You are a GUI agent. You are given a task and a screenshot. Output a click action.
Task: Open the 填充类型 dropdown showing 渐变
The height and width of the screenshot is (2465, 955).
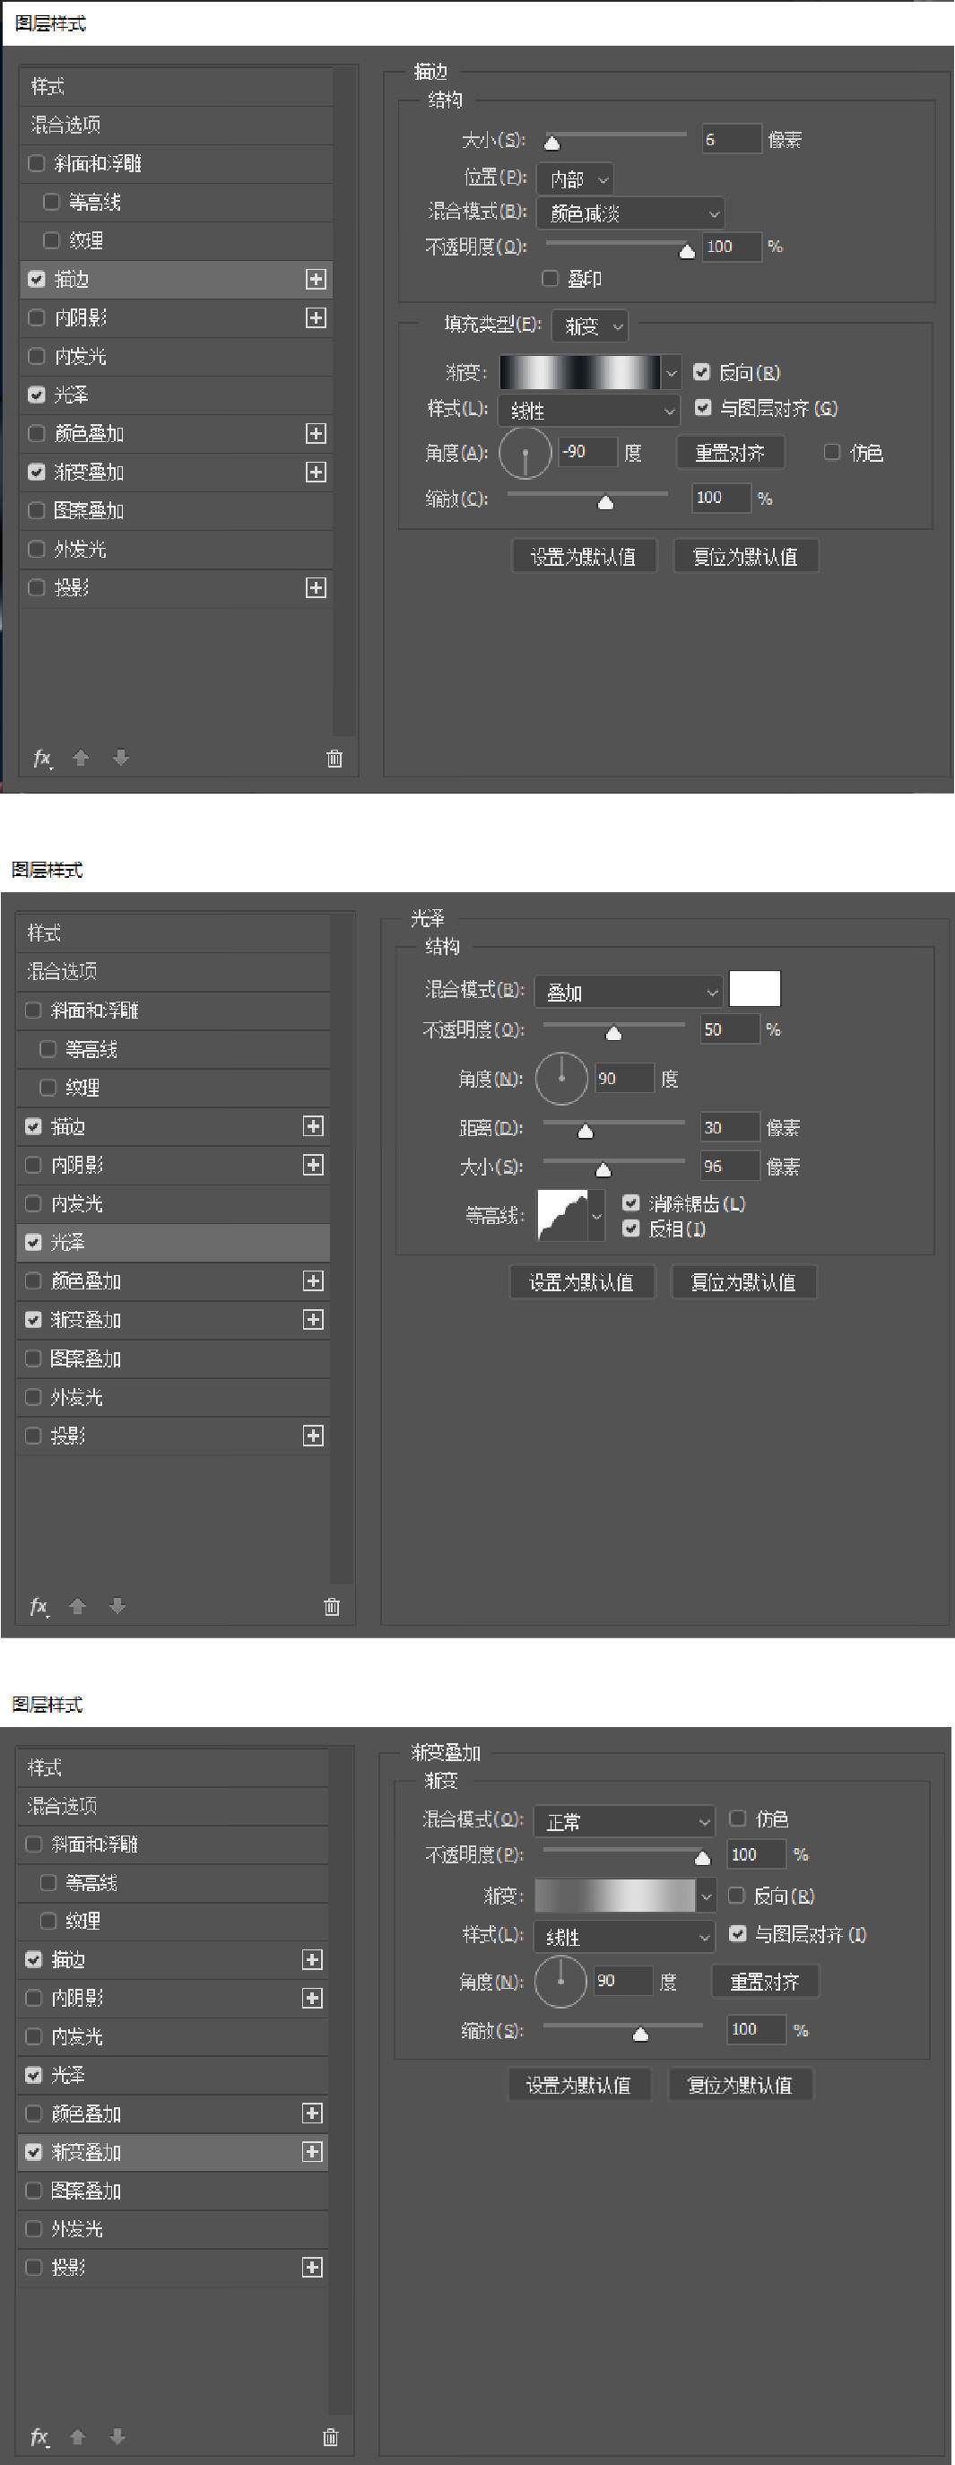coord(590,326)
